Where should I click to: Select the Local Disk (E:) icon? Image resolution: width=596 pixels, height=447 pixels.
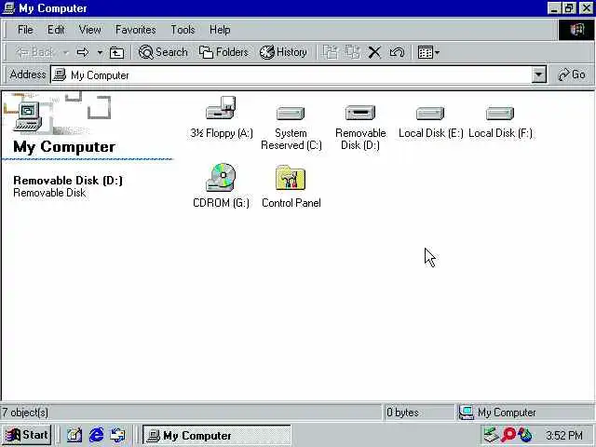430,114
